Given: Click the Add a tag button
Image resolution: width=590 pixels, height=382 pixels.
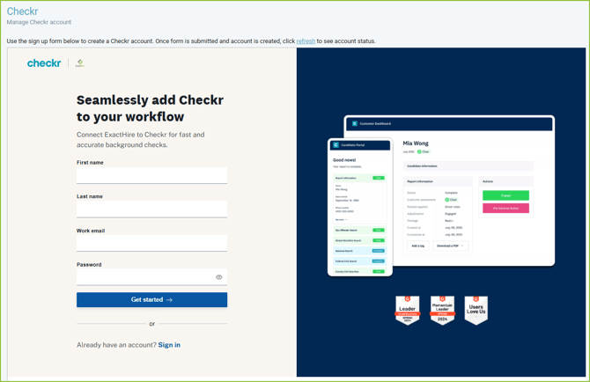Looking at the screenshot, I should tap(418, 246).
